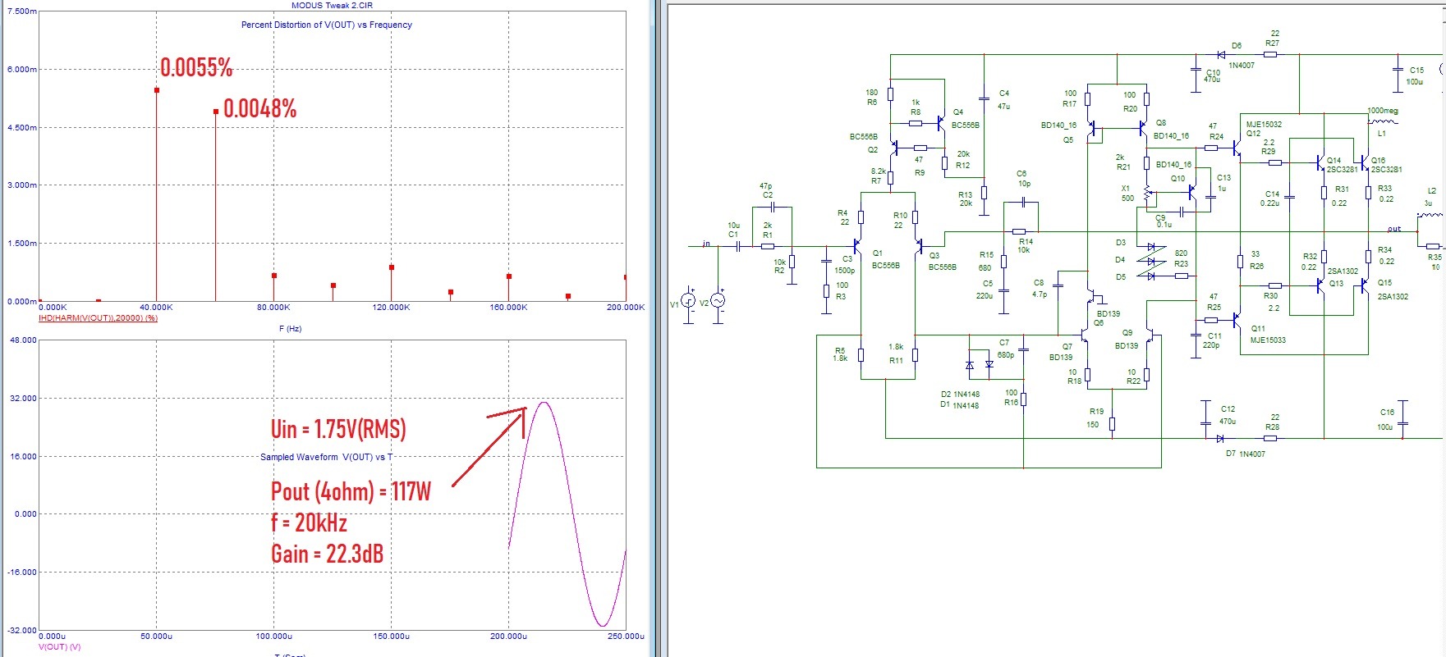
Task: Select output transistor Q14 2SC3281
Action: tap(1320, 163)
